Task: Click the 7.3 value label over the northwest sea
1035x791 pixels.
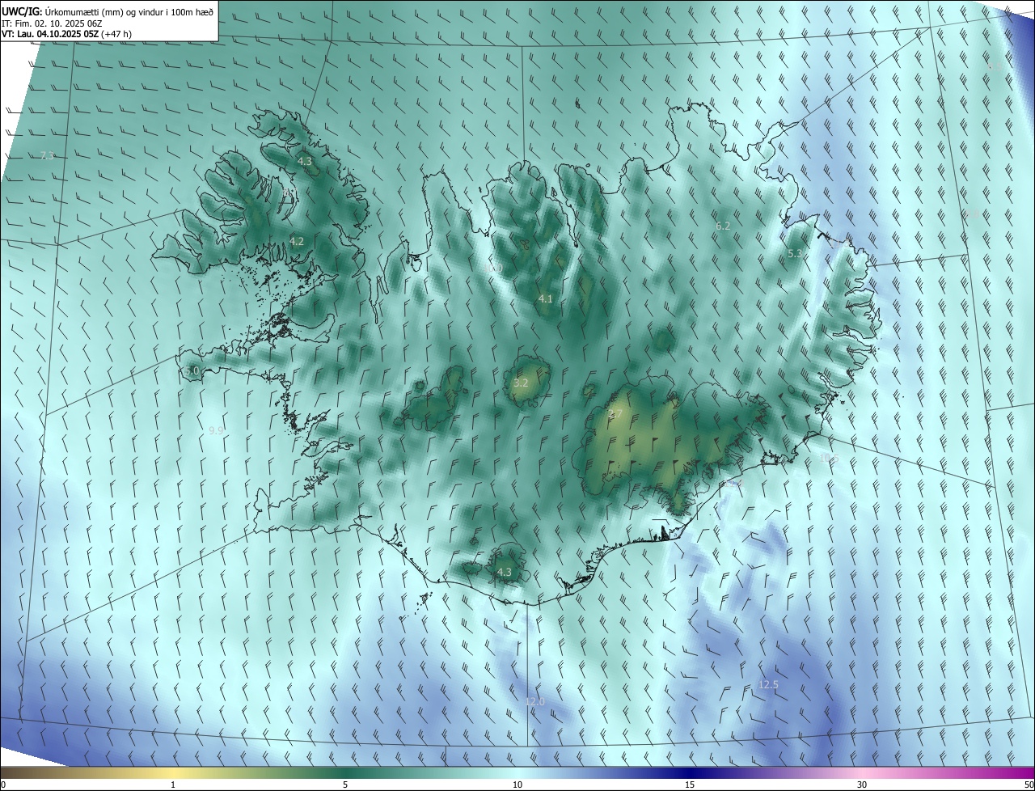Action: tap(47, 155)
